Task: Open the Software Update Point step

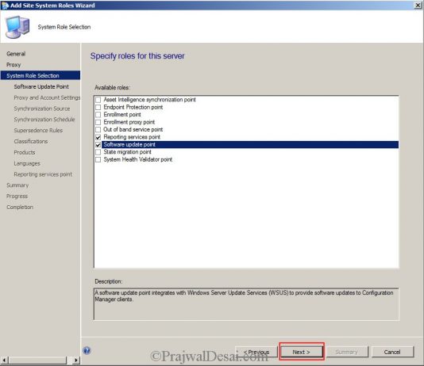Action: (41, 86)
